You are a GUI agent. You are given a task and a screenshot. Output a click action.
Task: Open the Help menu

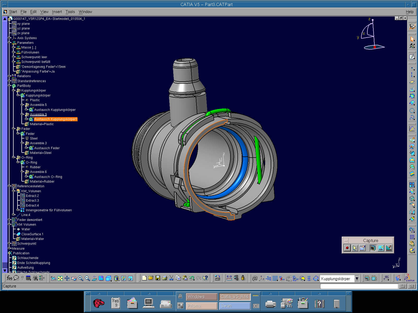tap(409, 12)
